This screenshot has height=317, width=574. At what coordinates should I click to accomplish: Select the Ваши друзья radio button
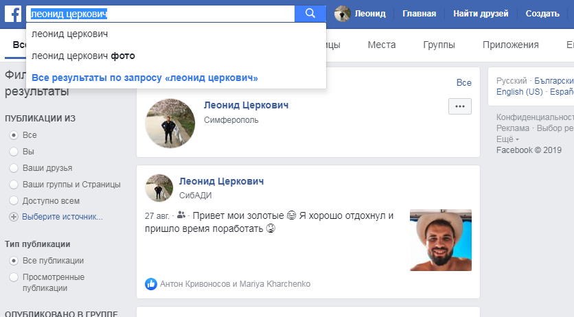tap(14, 168)
